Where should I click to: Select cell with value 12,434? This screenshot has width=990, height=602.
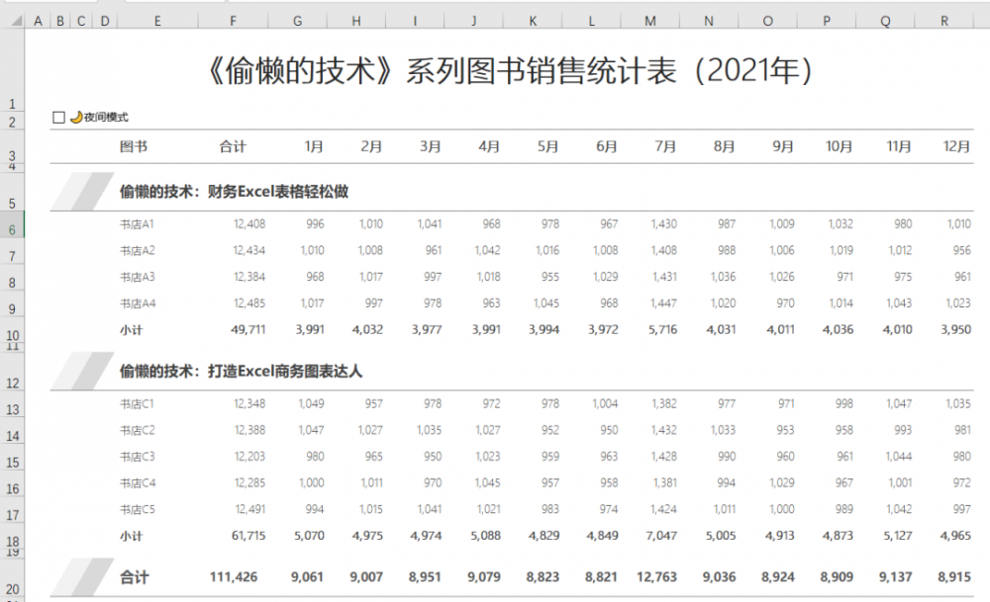tap(249, 251)
